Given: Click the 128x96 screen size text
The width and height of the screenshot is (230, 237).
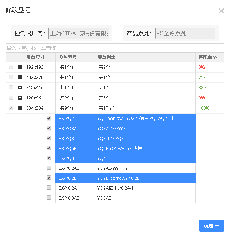Looking at the screenshot, I should point(33,98).
